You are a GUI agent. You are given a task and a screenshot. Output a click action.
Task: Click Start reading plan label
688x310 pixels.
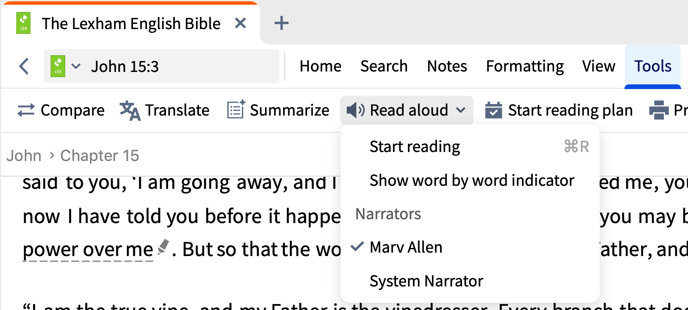pos(570,110)
